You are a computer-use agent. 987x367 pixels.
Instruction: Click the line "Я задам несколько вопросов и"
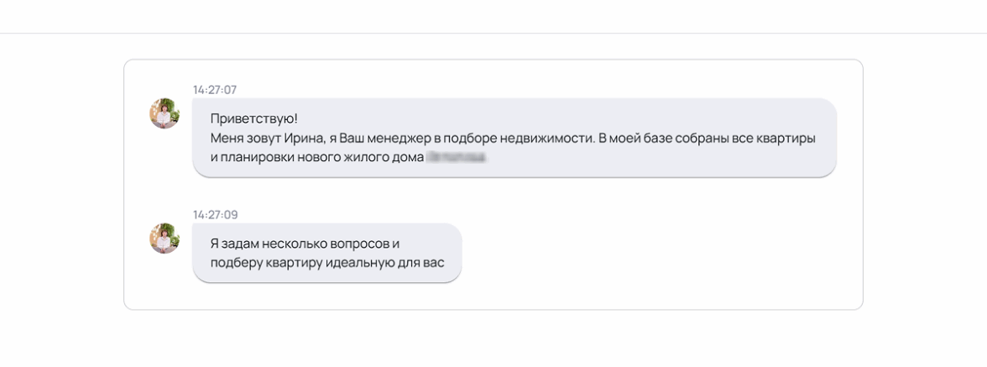coord(304,244)
